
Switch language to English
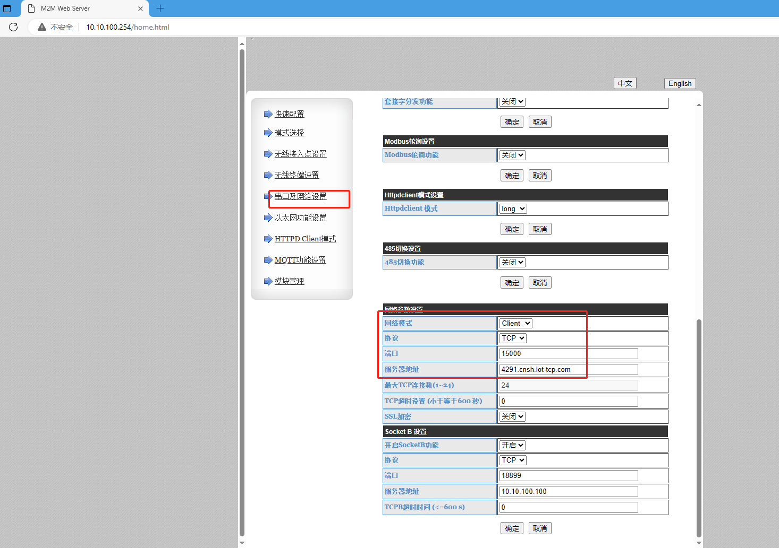(680, 83)
